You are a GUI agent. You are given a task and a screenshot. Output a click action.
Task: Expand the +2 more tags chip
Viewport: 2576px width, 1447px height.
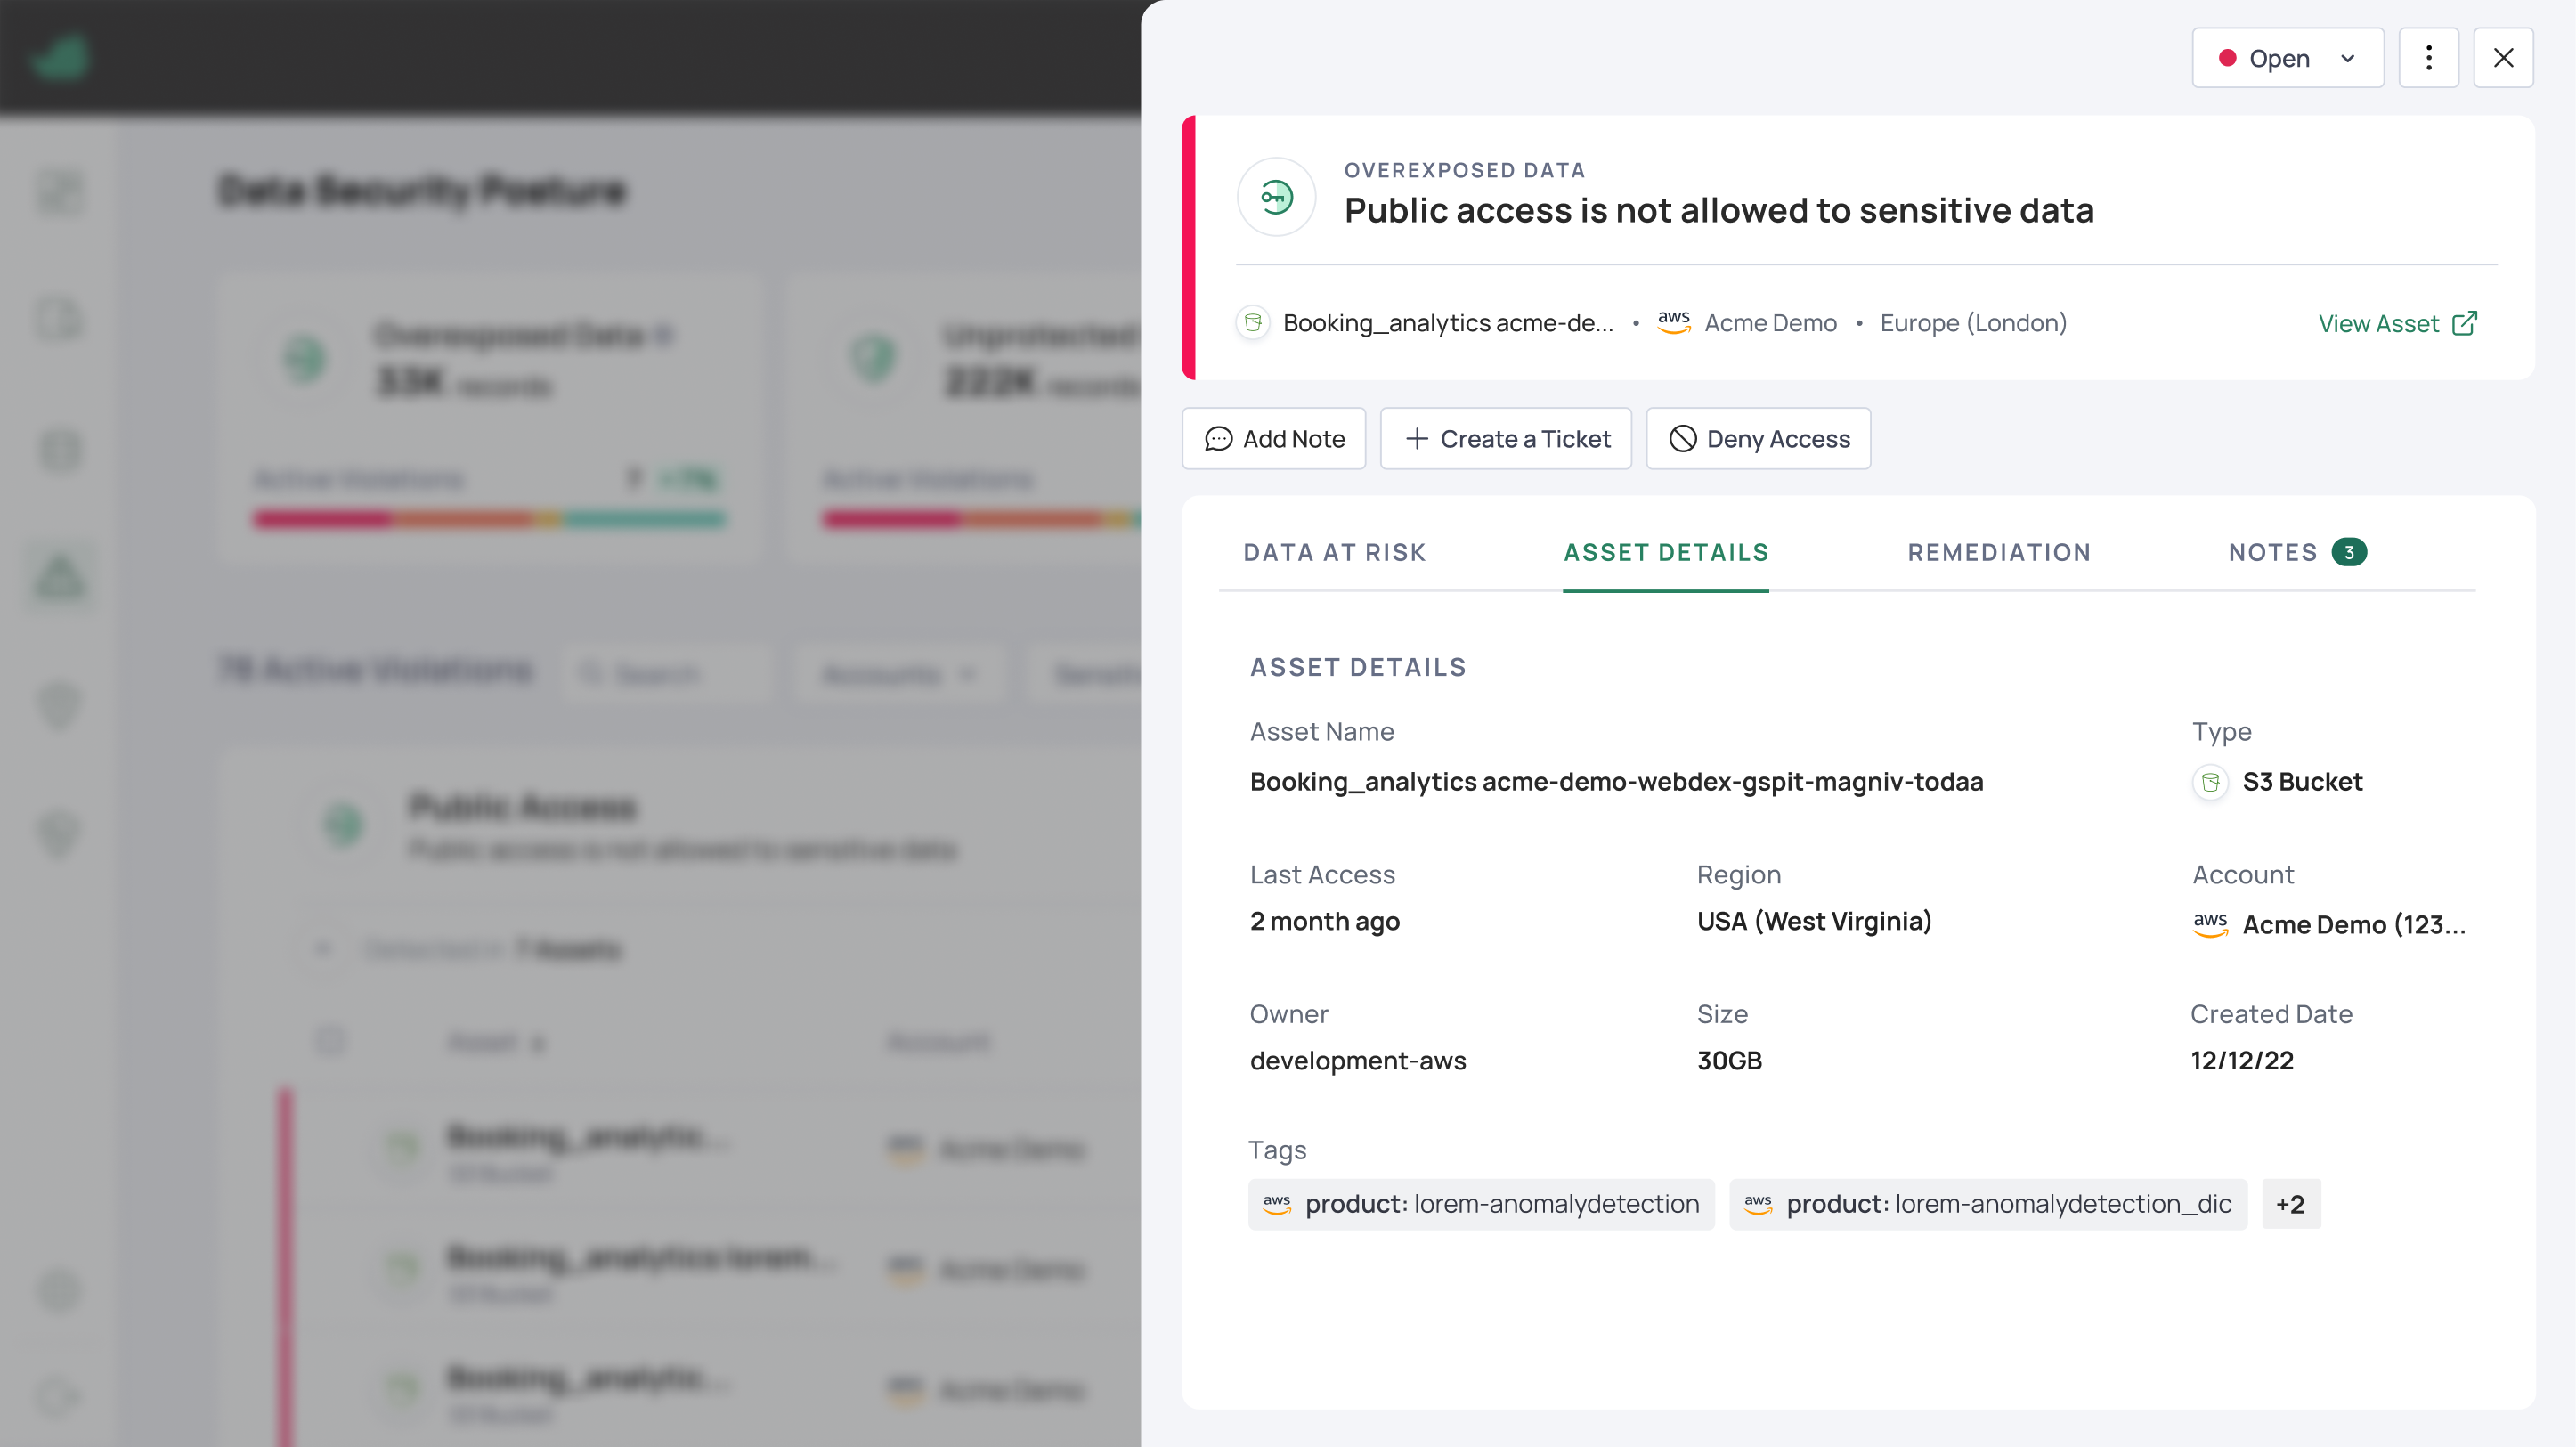[2291, 1204]
